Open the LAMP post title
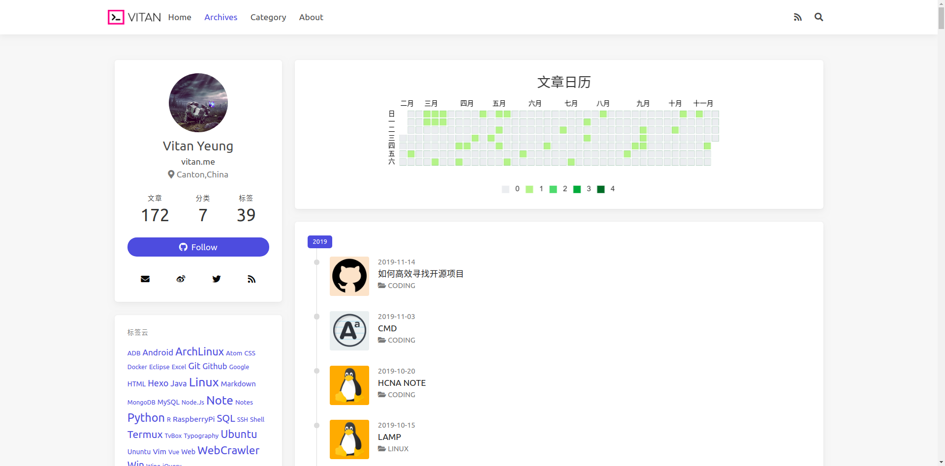Image resolution: width=945 pixels, height=466 pixels. tap(389, 437)
